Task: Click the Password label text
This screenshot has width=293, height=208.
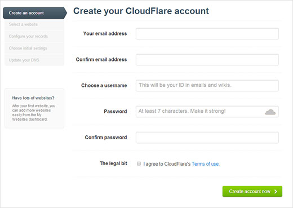Action: tap(116, 112)
